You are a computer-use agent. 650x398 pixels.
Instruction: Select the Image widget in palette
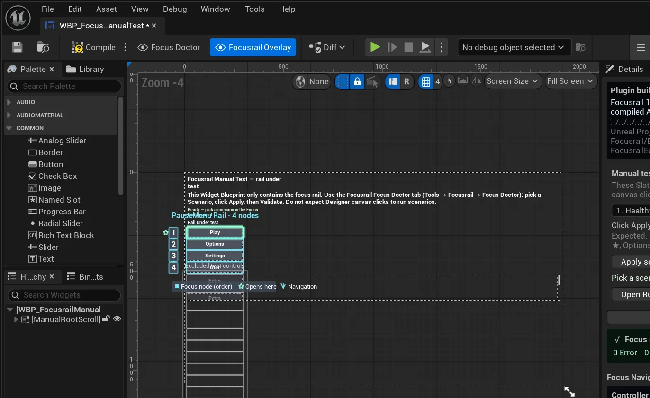click(45, 188)
